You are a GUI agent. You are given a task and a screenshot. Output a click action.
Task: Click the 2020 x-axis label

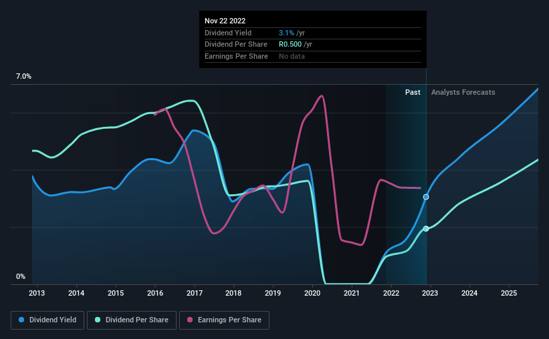[312, 293]
